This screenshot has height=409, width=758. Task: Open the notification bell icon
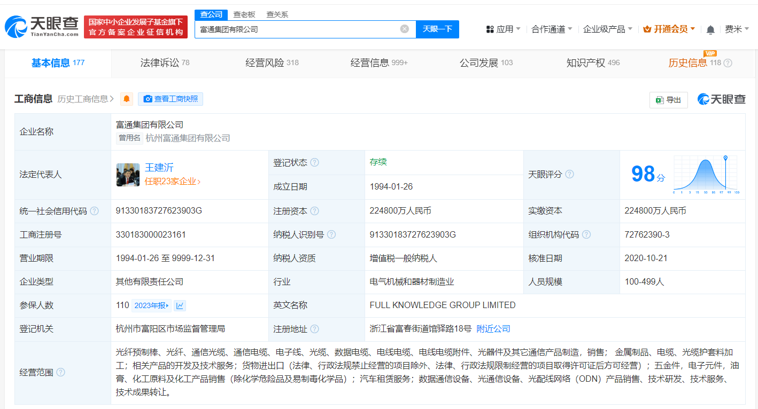tap(710, 29)
